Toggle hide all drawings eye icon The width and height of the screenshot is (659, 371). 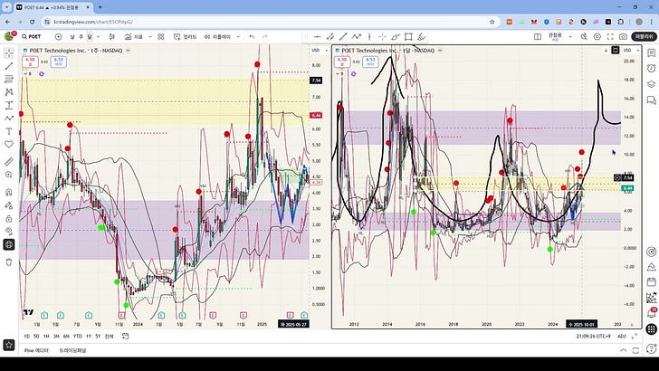click(9, 231)
